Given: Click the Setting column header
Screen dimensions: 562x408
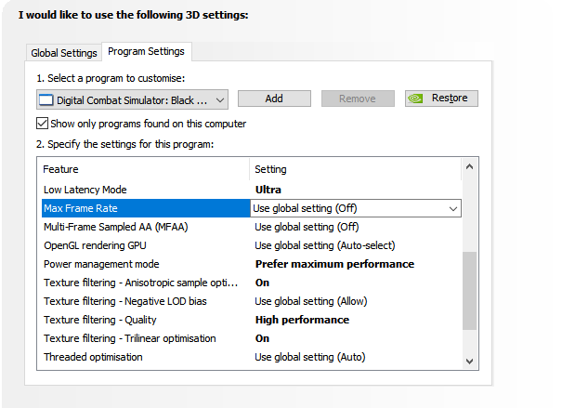Looking at the screenshot, I should (355, 169).
